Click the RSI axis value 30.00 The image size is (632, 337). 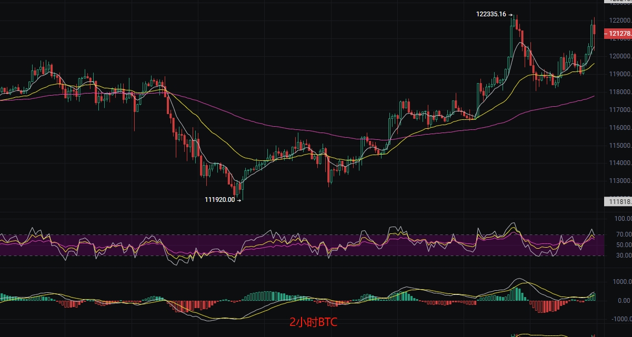(x=624, y=256)
